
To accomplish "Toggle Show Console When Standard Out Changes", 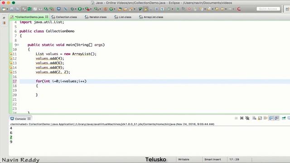I will 271,118.
